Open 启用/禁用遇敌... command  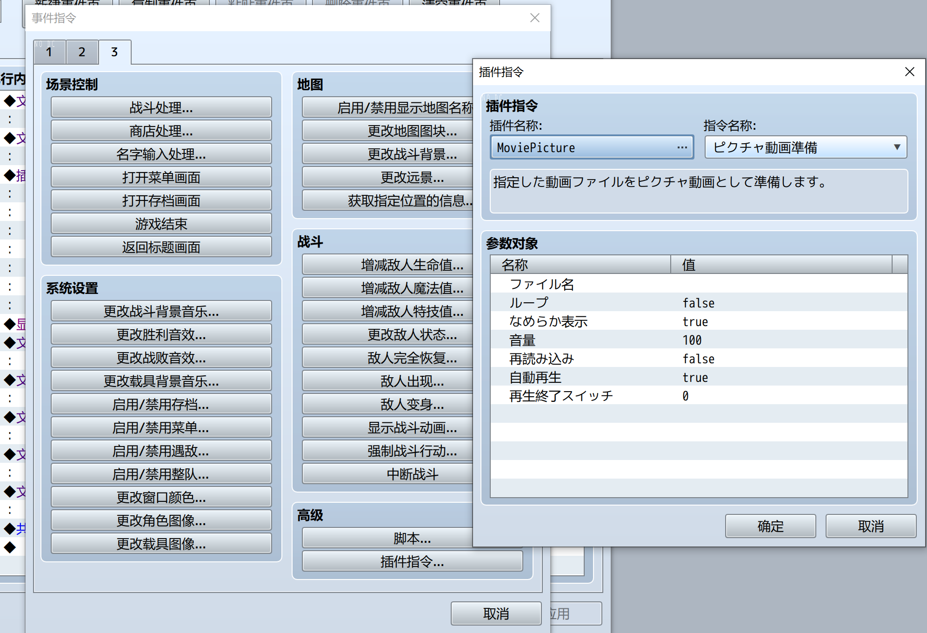[x=161, y=451]
